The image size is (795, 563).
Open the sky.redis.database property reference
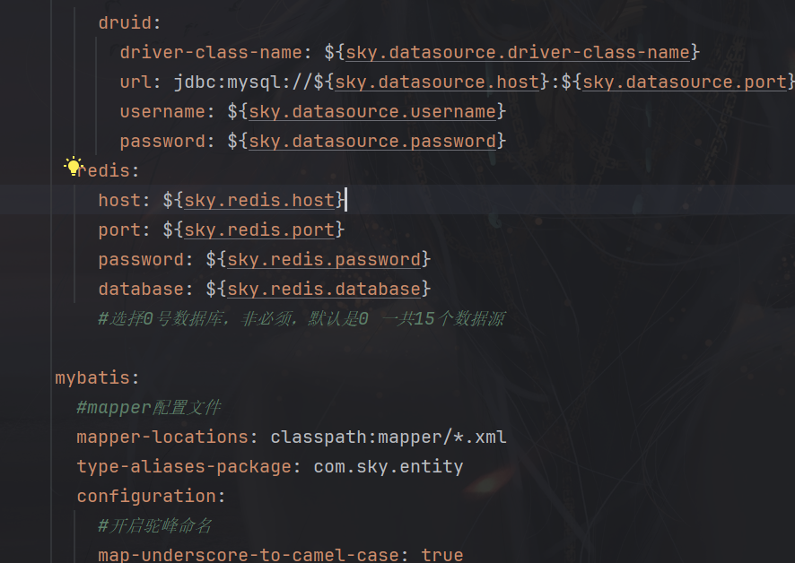pos(324,290)
